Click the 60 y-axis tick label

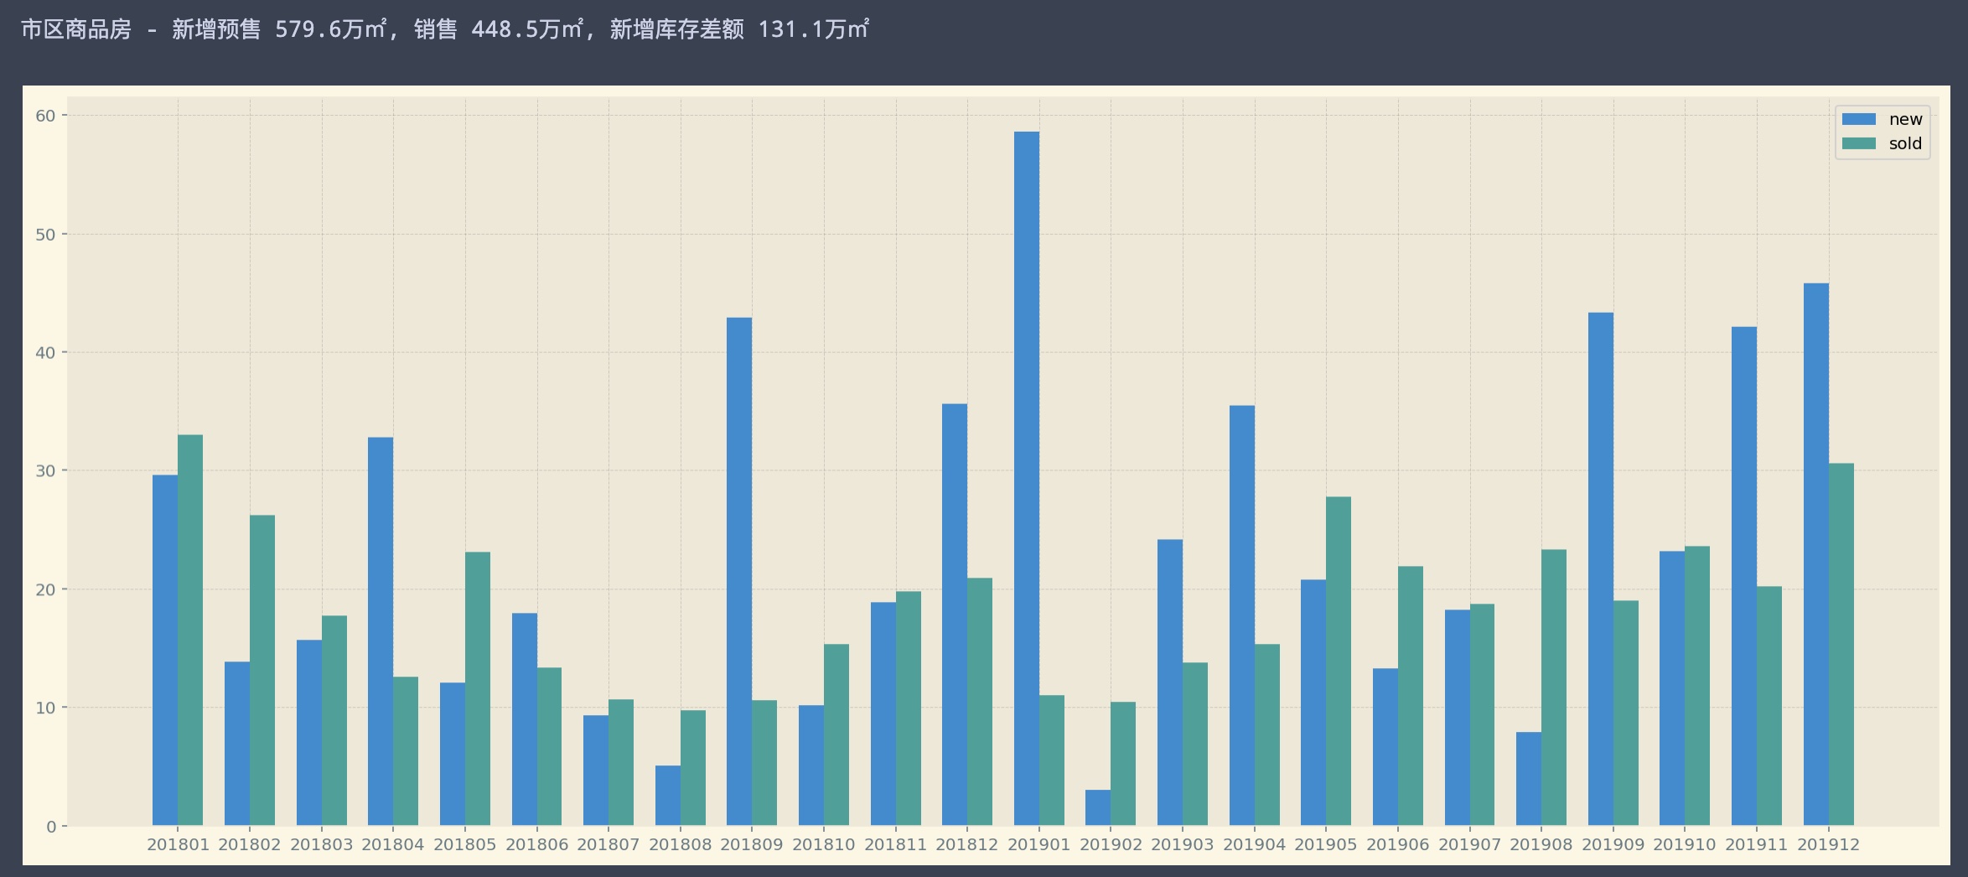coord(45,116)
